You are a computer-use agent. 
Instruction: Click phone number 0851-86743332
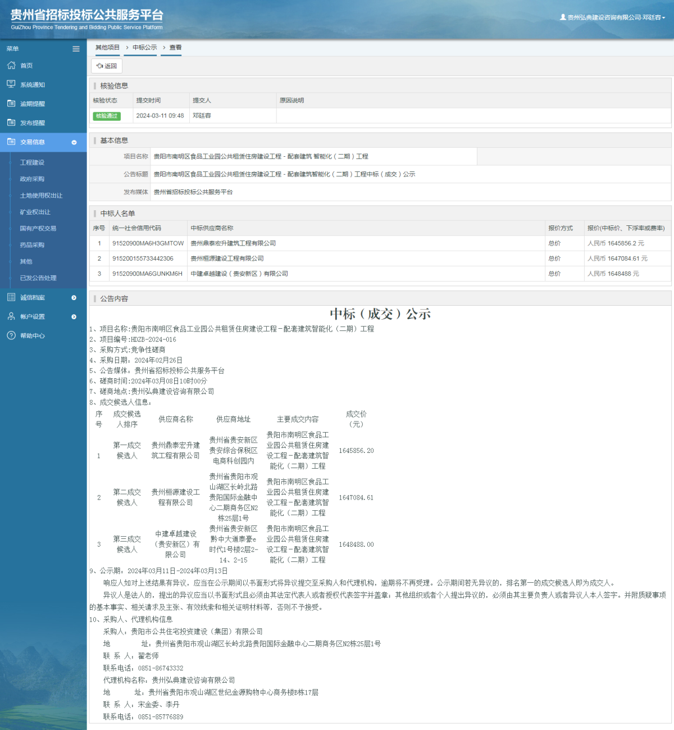click(x=161, y=668)
